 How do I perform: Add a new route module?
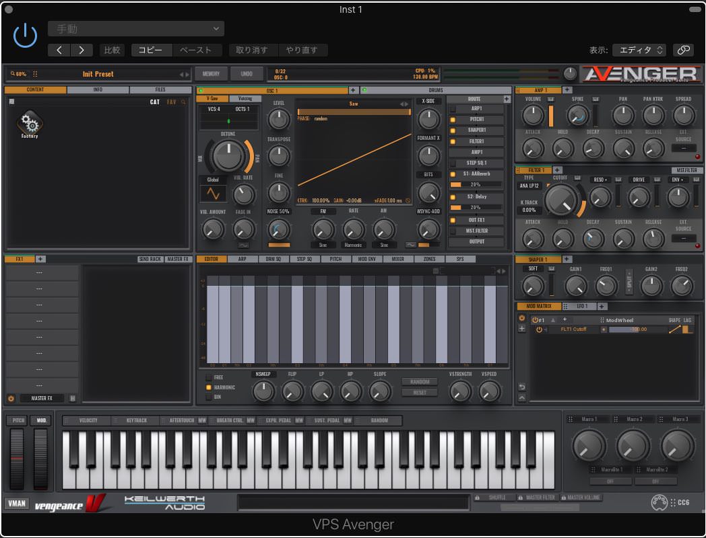pos(507,99)
